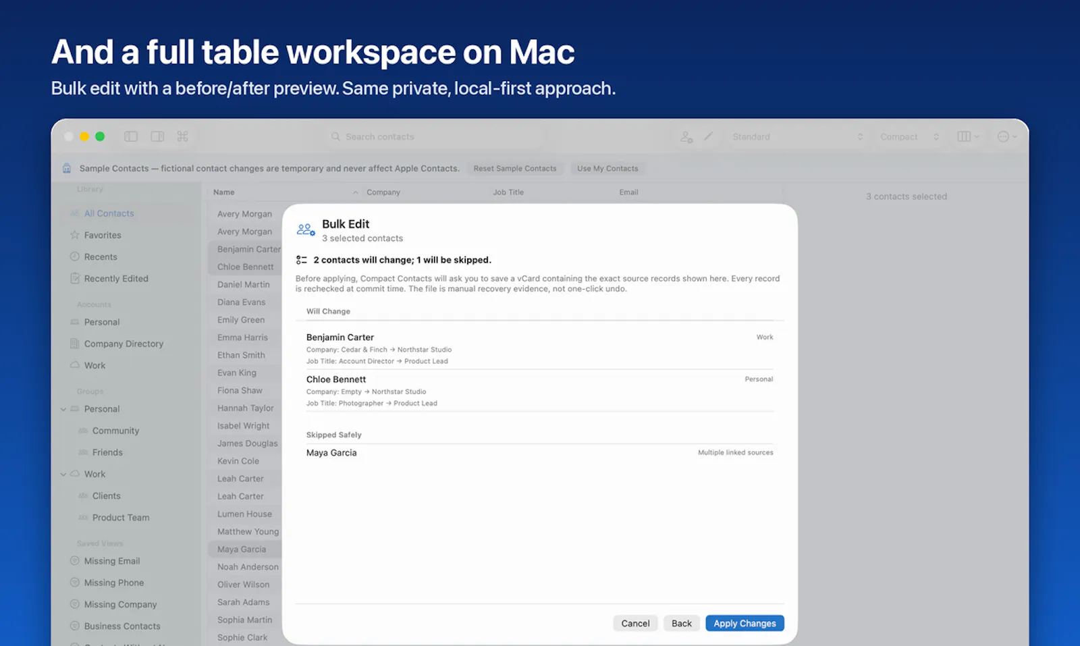Sort by the Job Title column header
Image resolution: width=1080 pixels, height=646 pixels.
[508, 192]
